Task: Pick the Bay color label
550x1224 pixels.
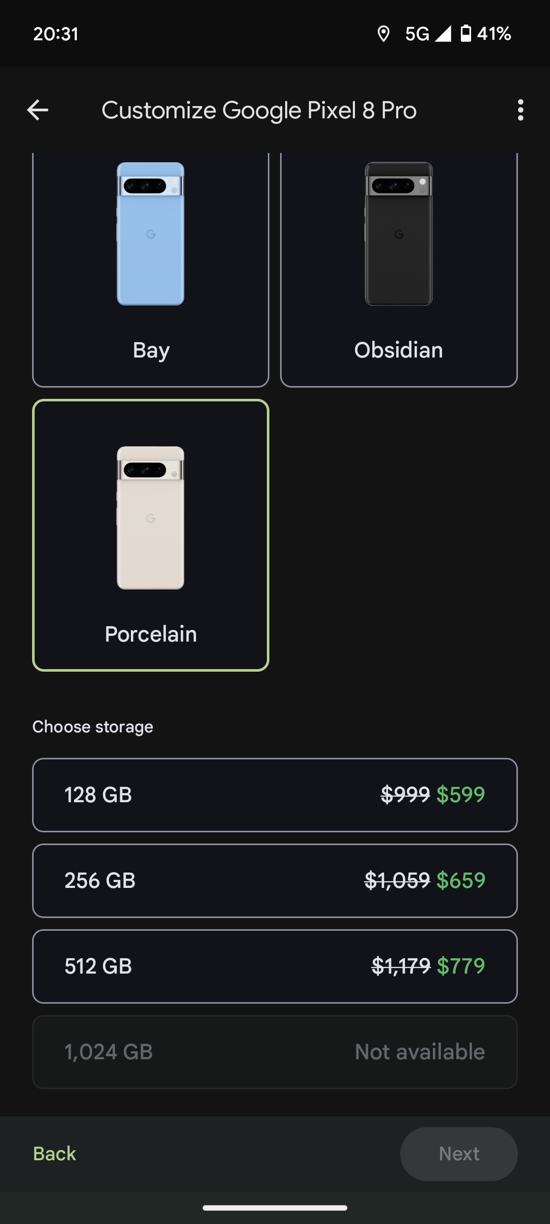Action: [151, 350]
